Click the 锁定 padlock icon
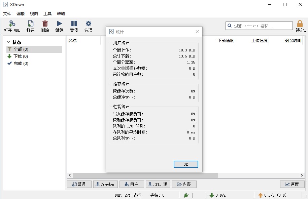This screenshot has width=308, height=199. pos(300,24)
